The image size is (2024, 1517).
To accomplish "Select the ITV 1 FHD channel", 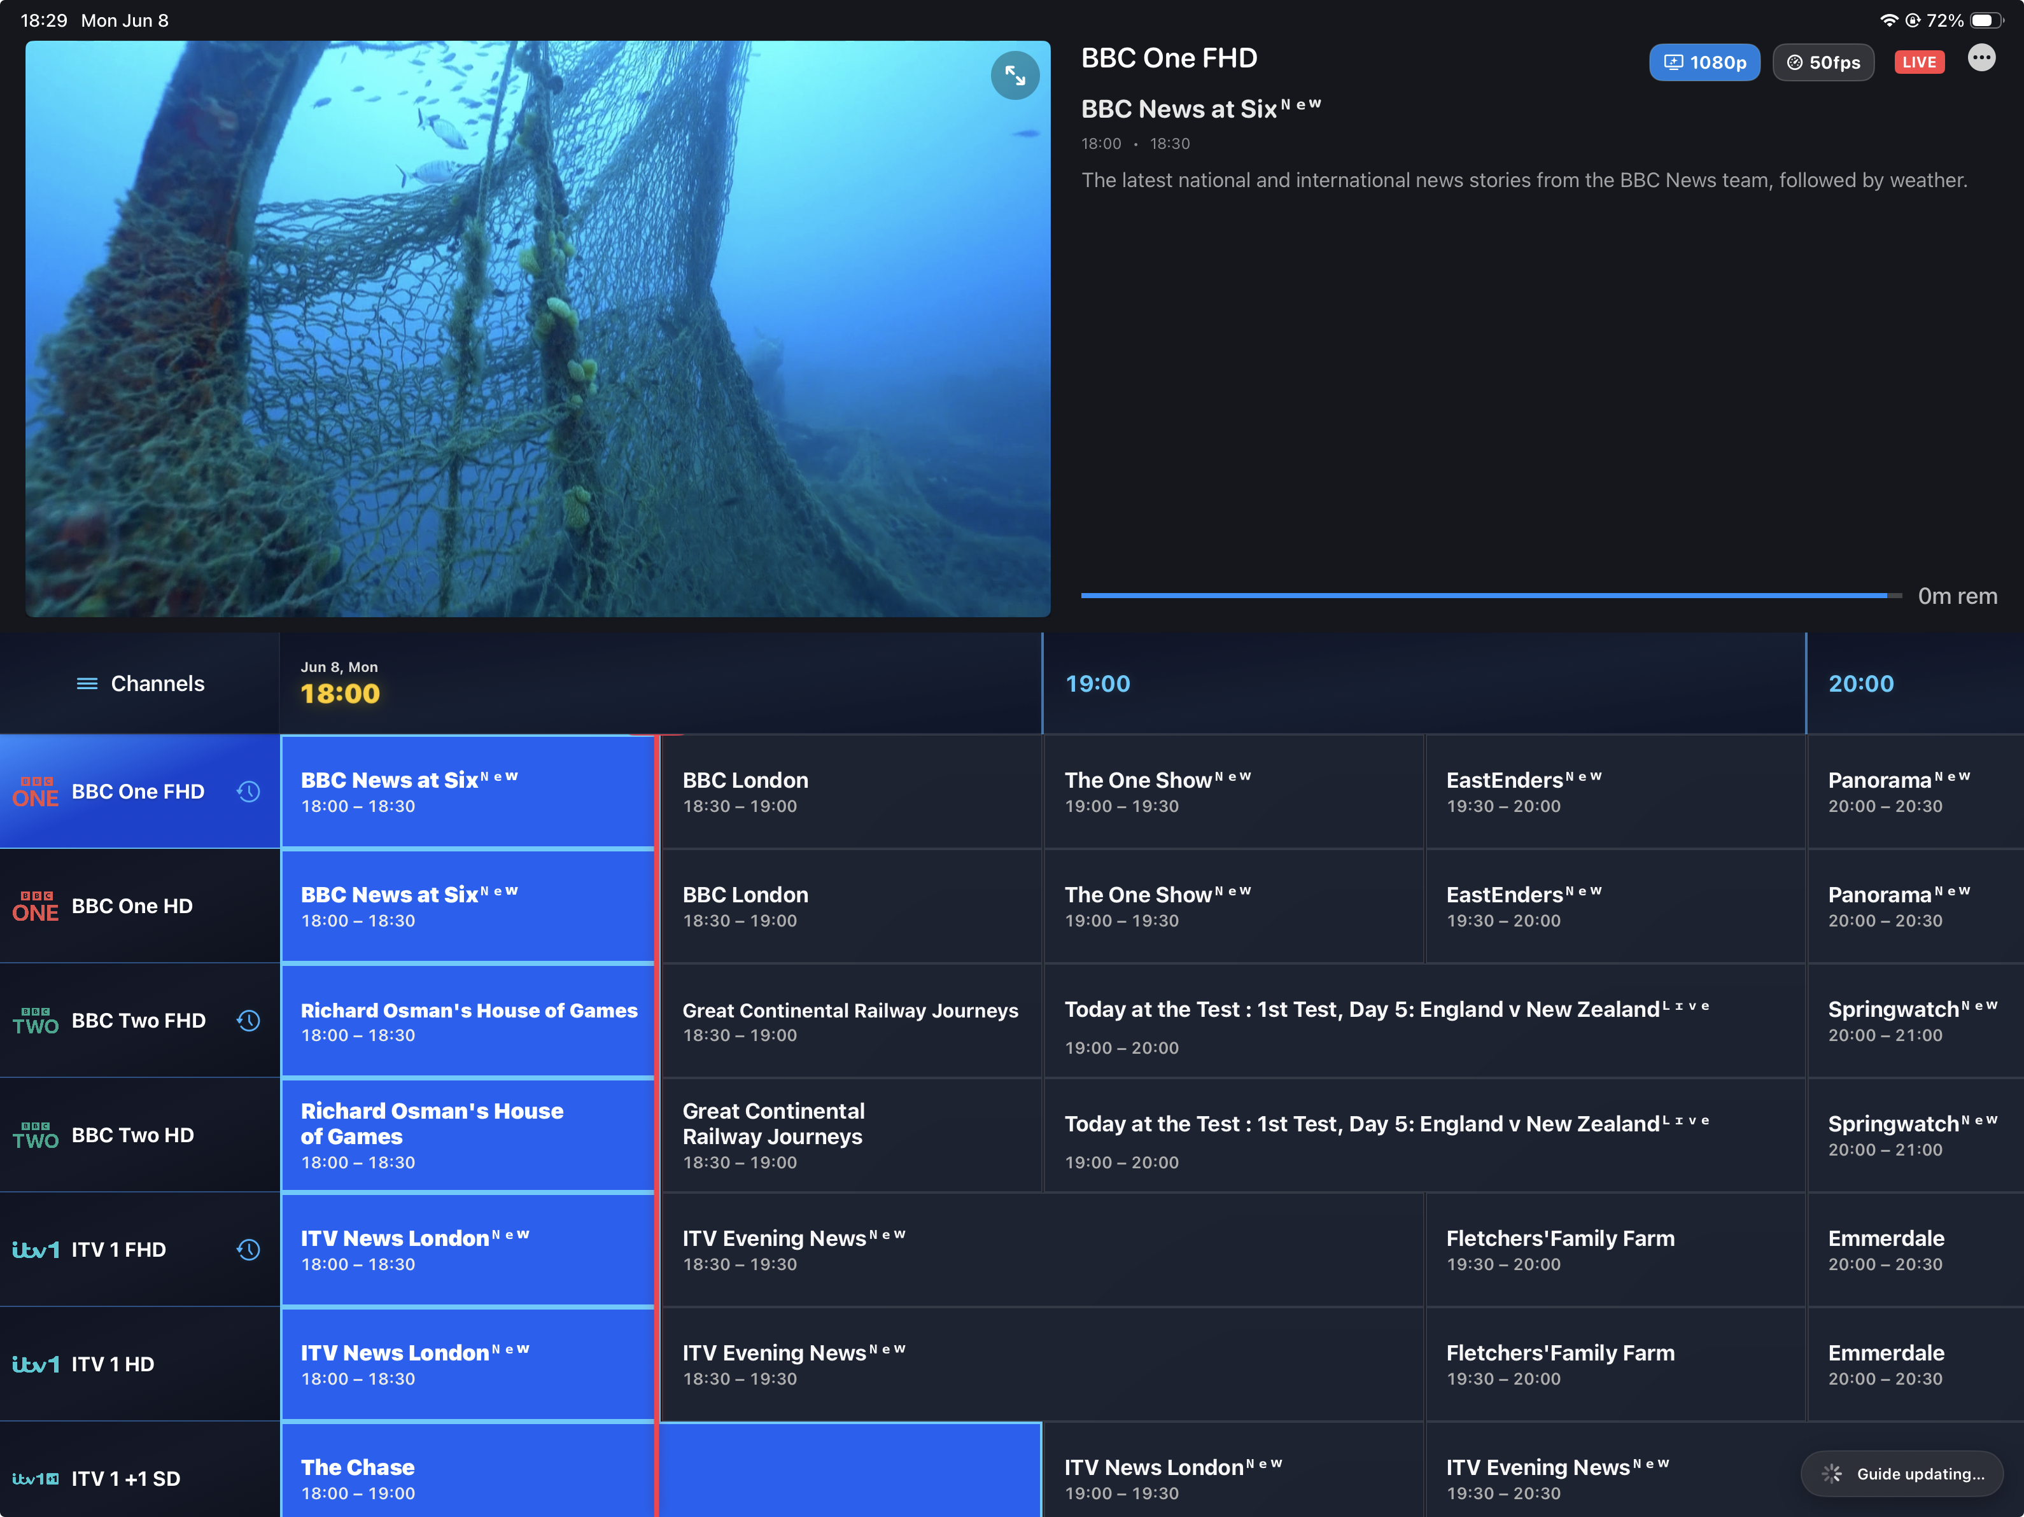I will [140, 1250].
